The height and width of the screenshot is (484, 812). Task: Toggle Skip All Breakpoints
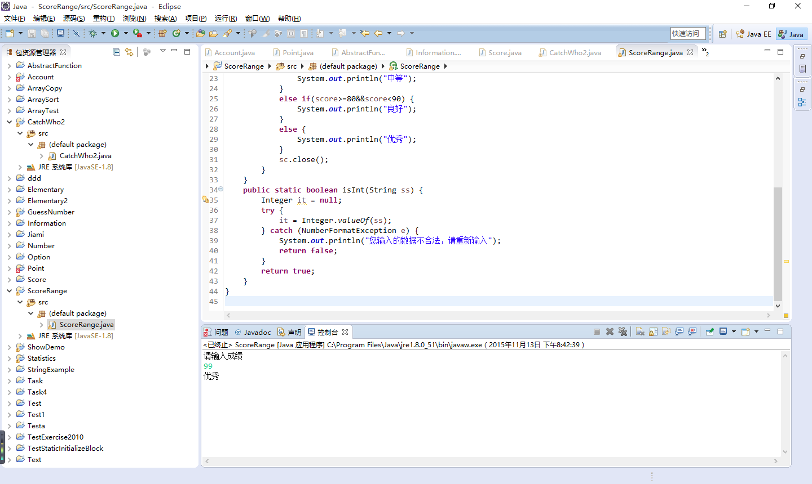[76, 33]
